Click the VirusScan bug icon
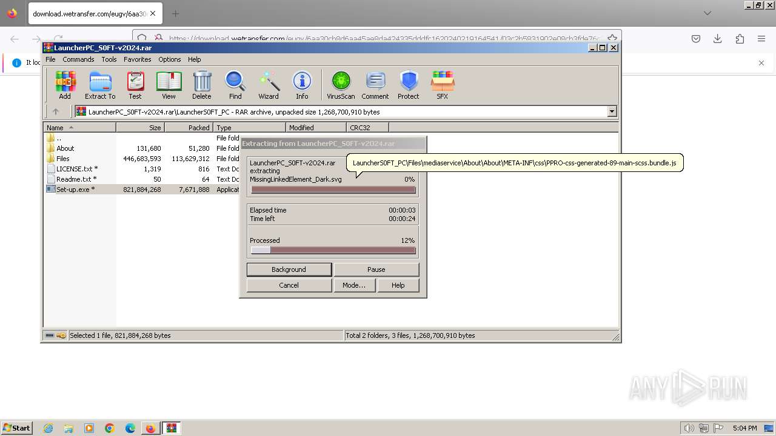 click(x=341, y=85)
